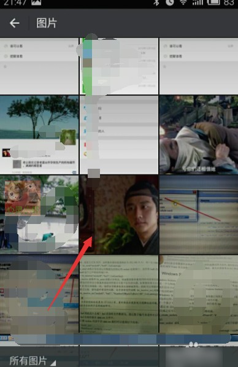This screenshot has width=238, height=367.
Task: Tap the dropdown triangle beside 所有图片
Action: [53, 363]
